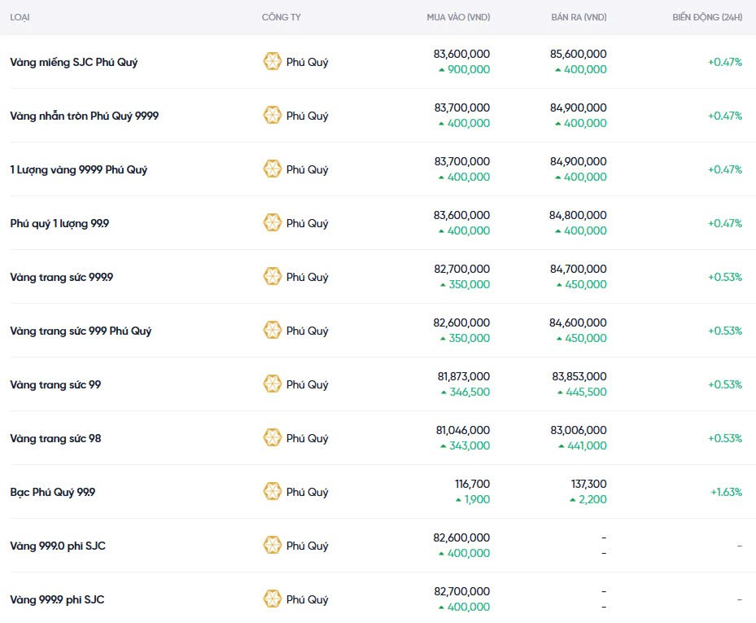Viewport: 756px width, 623px height.
Task: Select Phú quý 1 lượng 99.9 row name
Action: coord(59,223)
